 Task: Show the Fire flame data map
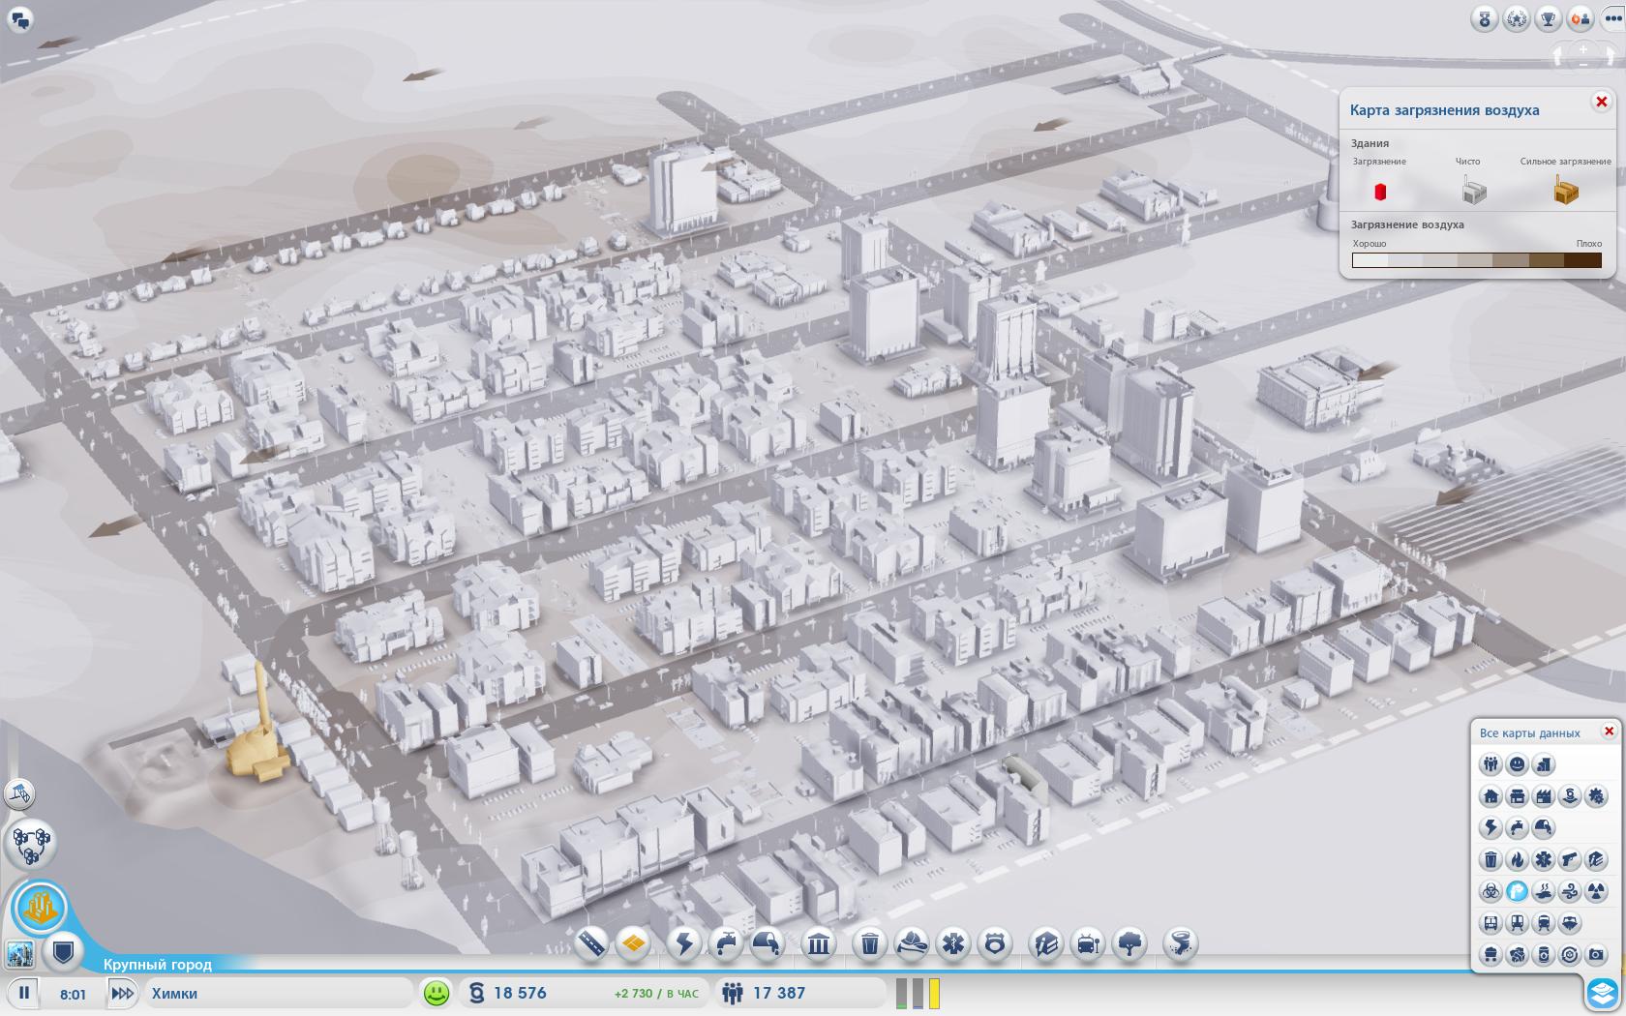pyautogui.click(x=1517, y=859)
